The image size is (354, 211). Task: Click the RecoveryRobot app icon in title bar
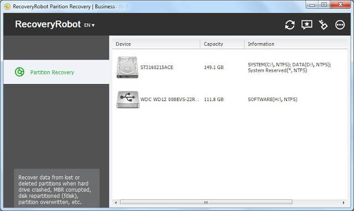click(7, 7)
